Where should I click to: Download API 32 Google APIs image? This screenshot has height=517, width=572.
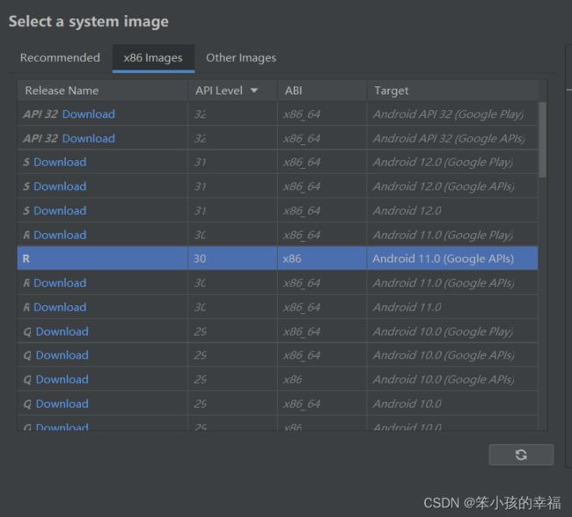(89, 139)
